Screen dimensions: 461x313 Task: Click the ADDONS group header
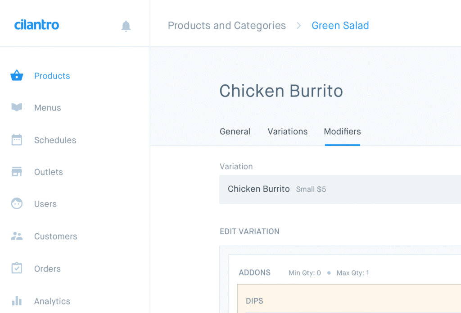click(x=255, y=273)
